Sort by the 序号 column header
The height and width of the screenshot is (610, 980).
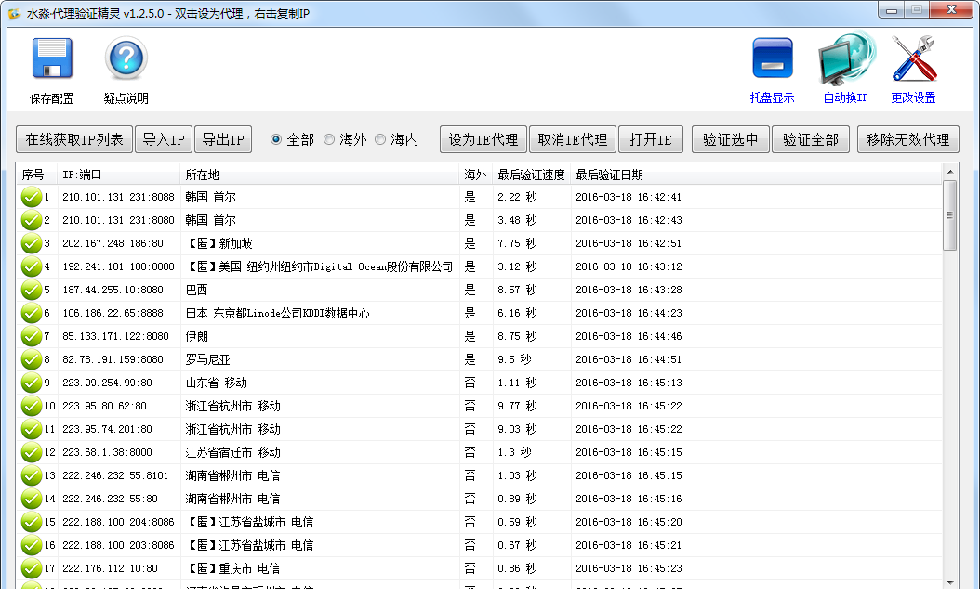pyautogui.click(x=36, y=175)
